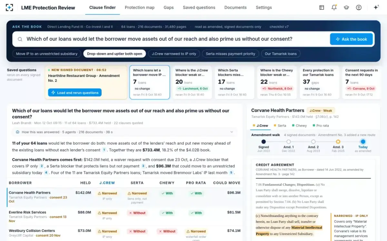Click Westbury Chewy Without badge
The image size is (387, 241).
coord(167,231)
